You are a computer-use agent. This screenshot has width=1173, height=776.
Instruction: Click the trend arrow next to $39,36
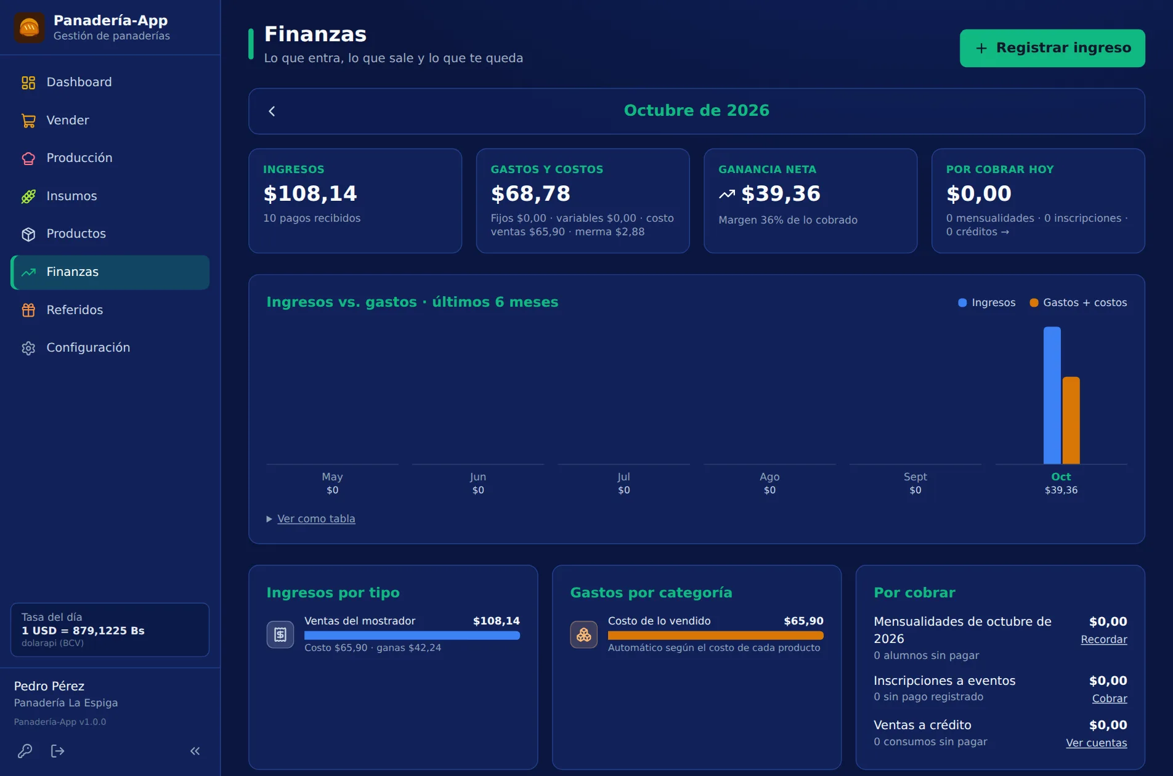(x=727, y=195)
